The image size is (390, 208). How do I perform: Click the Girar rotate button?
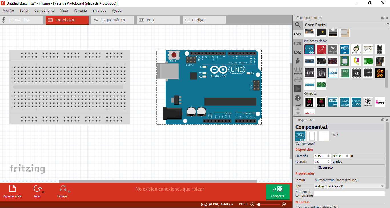[37, 191]
